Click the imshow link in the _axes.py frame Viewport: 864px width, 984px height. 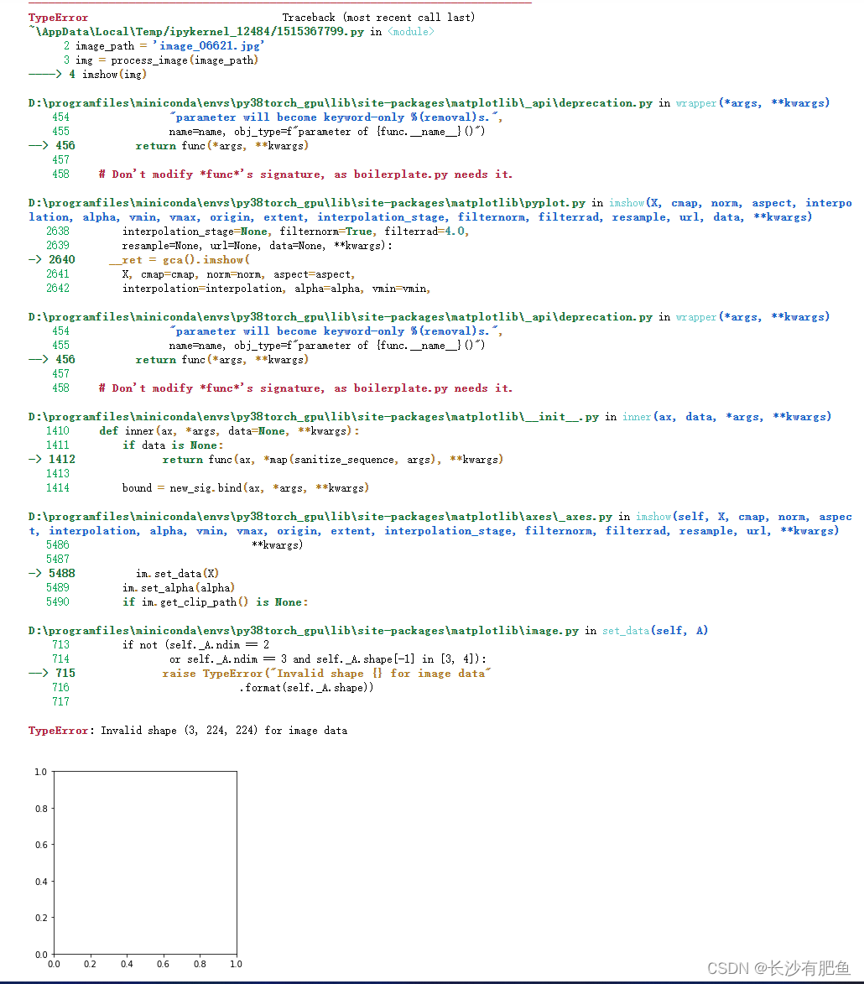[x=653, y=516]
